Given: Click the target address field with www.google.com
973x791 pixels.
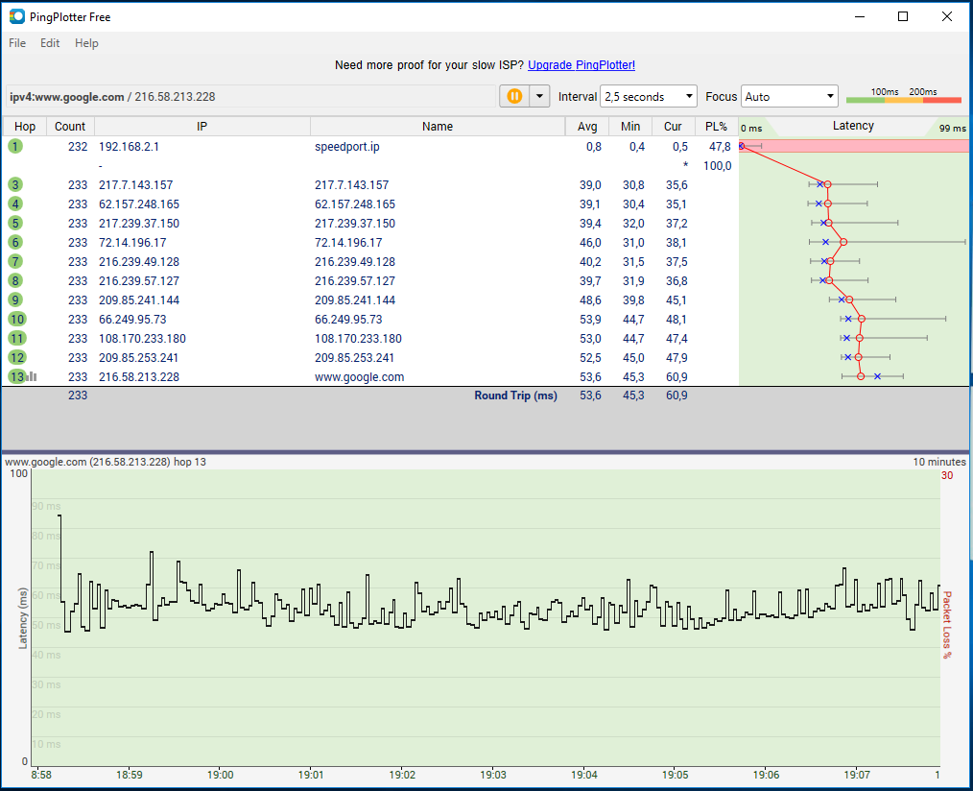Looking at the screenshot, I should point(251,96).
